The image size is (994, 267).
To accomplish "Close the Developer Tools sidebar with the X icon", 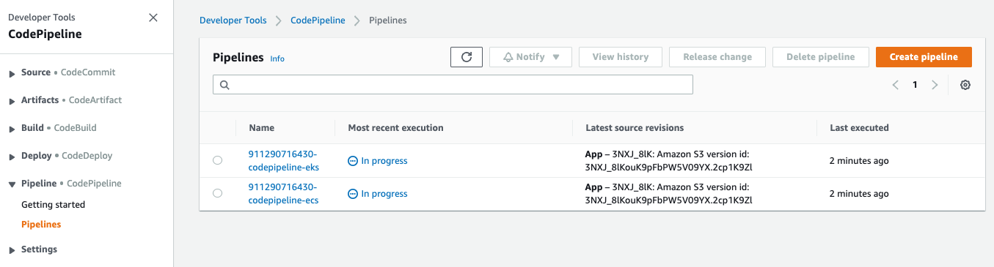I will point(153,18).
